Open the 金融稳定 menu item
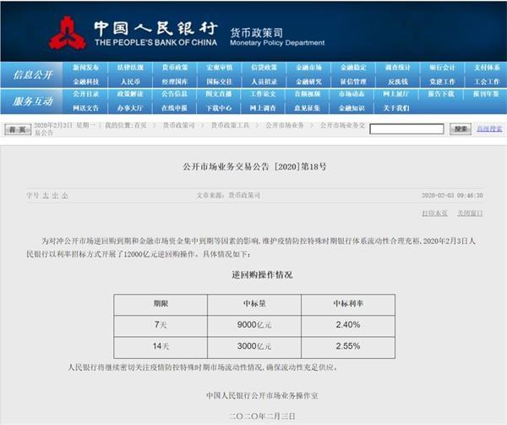 tap(353, 68)
